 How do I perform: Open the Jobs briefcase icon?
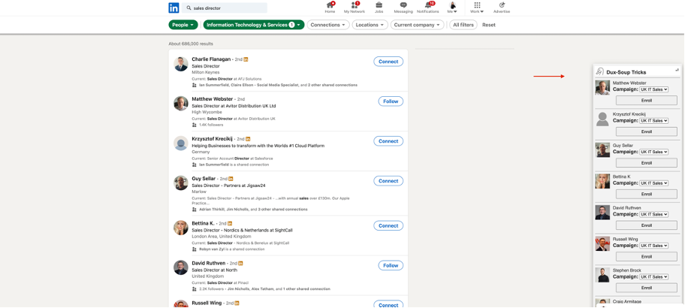point(379,5)
